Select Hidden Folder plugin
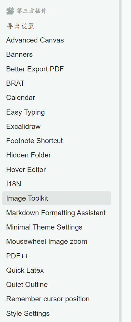Image resolution: width=131 pixels, height=322 pixels. click(57, 155)
